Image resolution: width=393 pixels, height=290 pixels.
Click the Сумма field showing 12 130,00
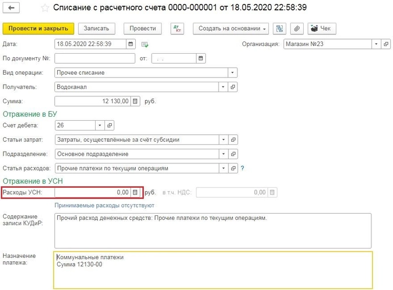tap(93, 102)
